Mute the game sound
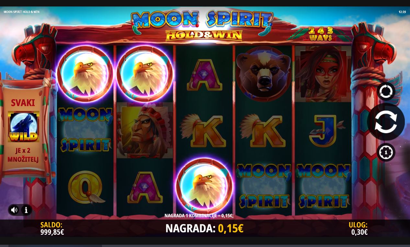The width and height of the screenshot is (410, 247). (x=14, y=210)
